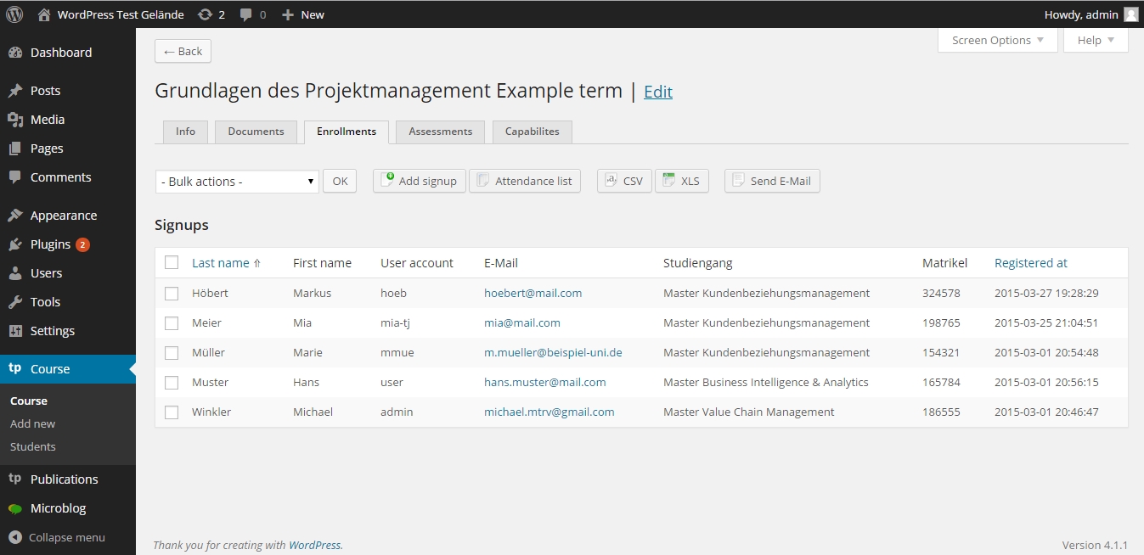Export signups as CSV file
1144x555 pixels.
tap(624, 181)
